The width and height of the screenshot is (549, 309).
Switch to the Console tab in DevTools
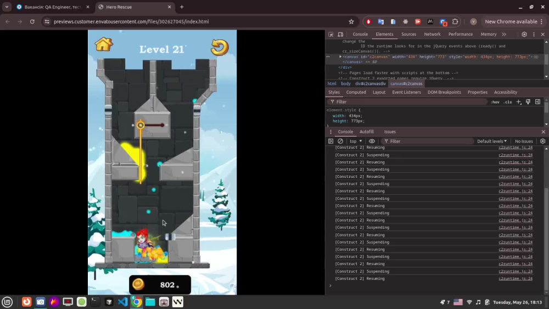(x=360, y=34)
